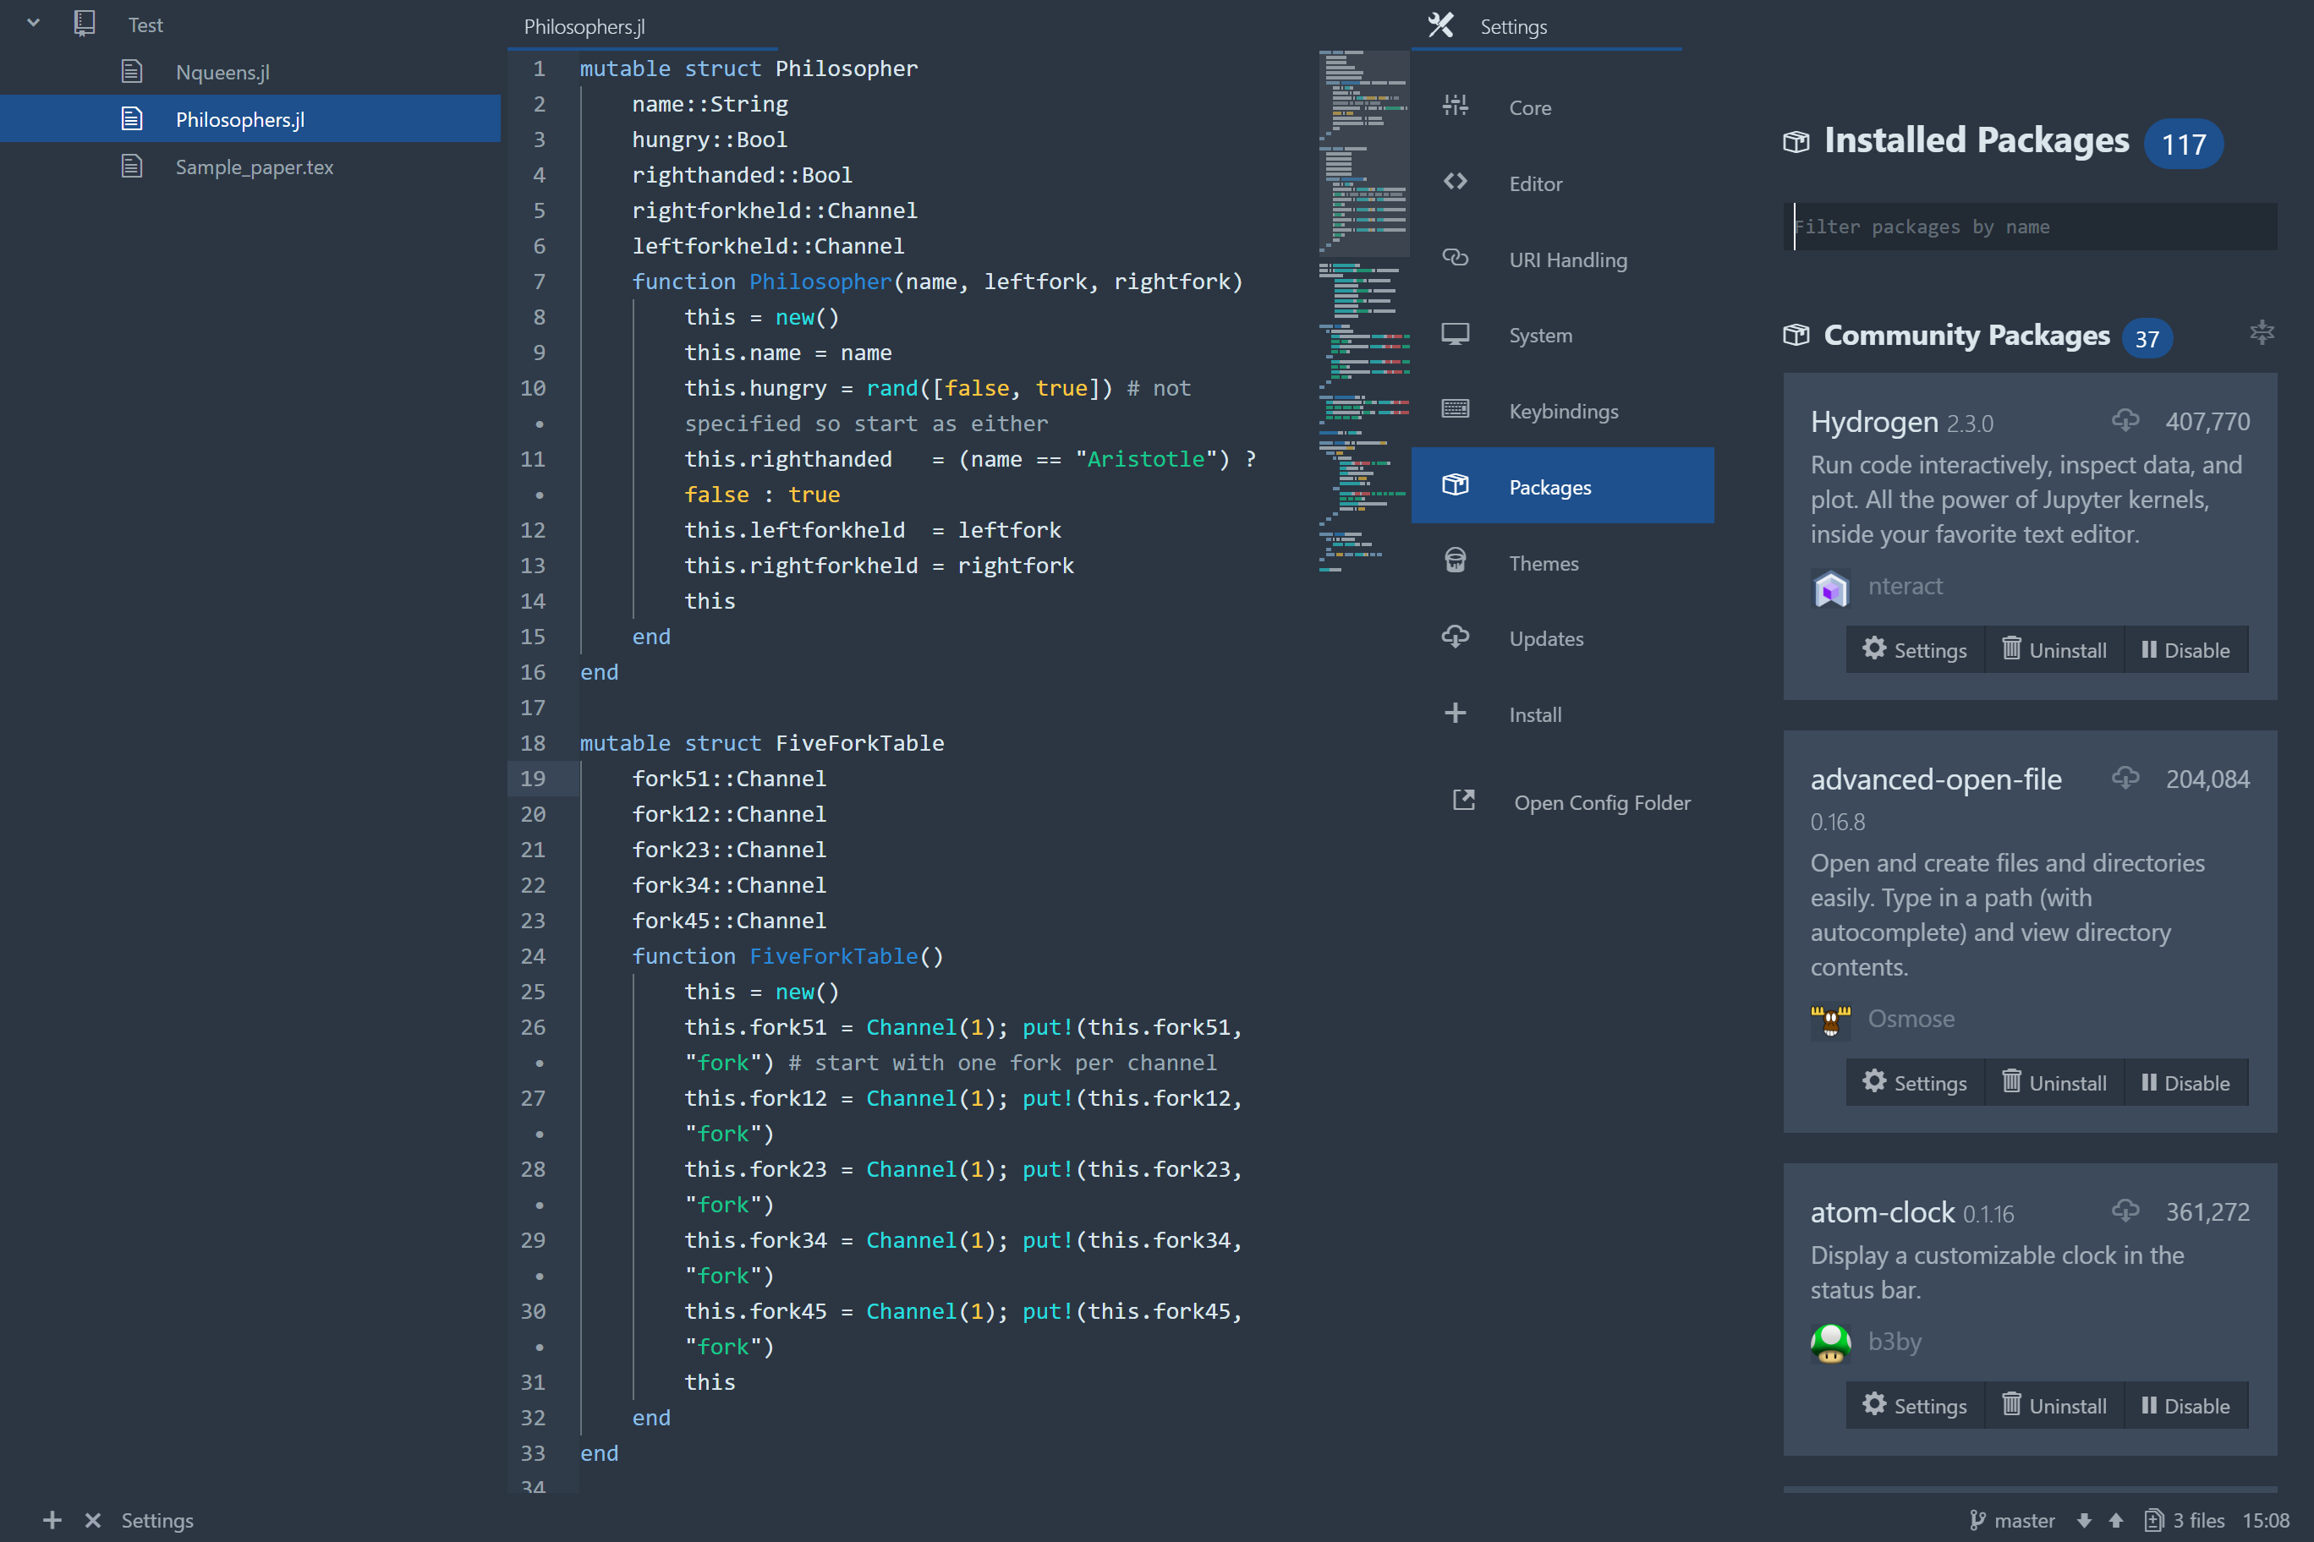2314x1542 pixels.
Task: Click the Install icon in Settings sidebar
Action: [1455, 713]
